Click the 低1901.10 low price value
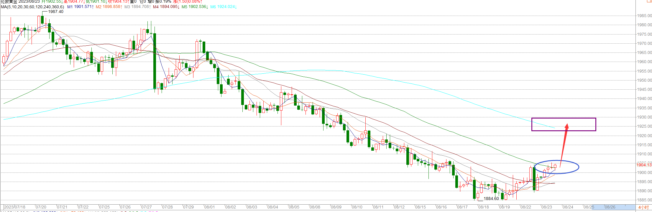652x212 pixels. (97, 1)
